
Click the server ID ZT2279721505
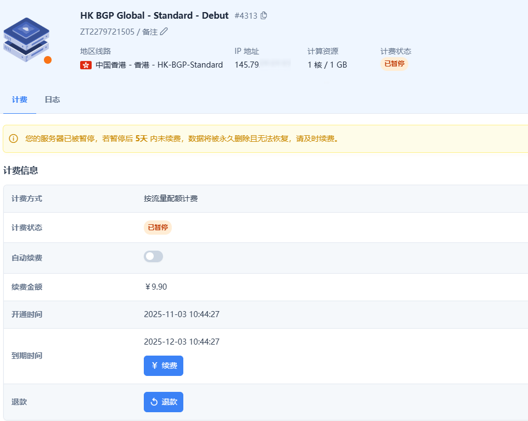click(x=107, y=31)
